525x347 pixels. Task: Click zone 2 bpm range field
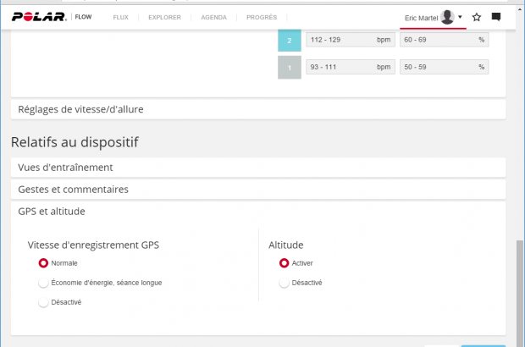pos(351,40)
